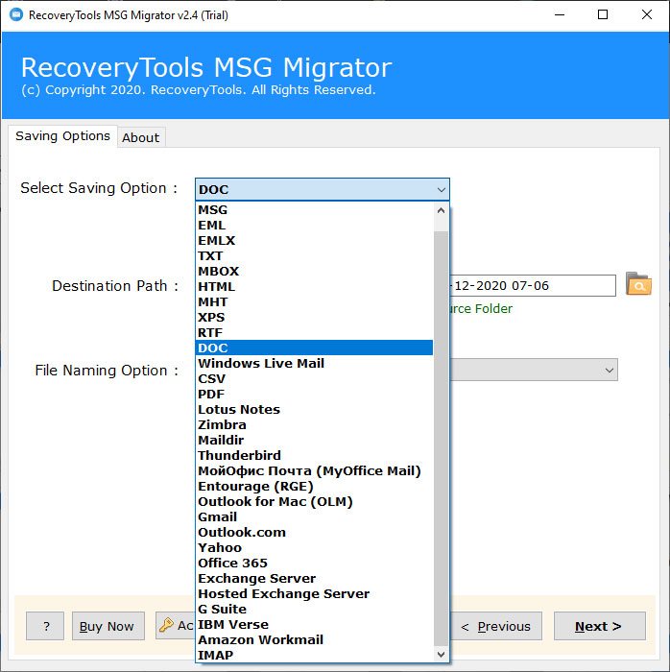Click the green source folder link text
This screenshot has height=672, width=670.
pyautogui.click(x=481, y=308)
